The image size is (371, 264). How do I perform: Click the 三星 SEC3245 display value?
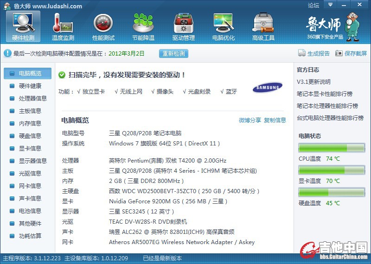[x=141, y=212]
